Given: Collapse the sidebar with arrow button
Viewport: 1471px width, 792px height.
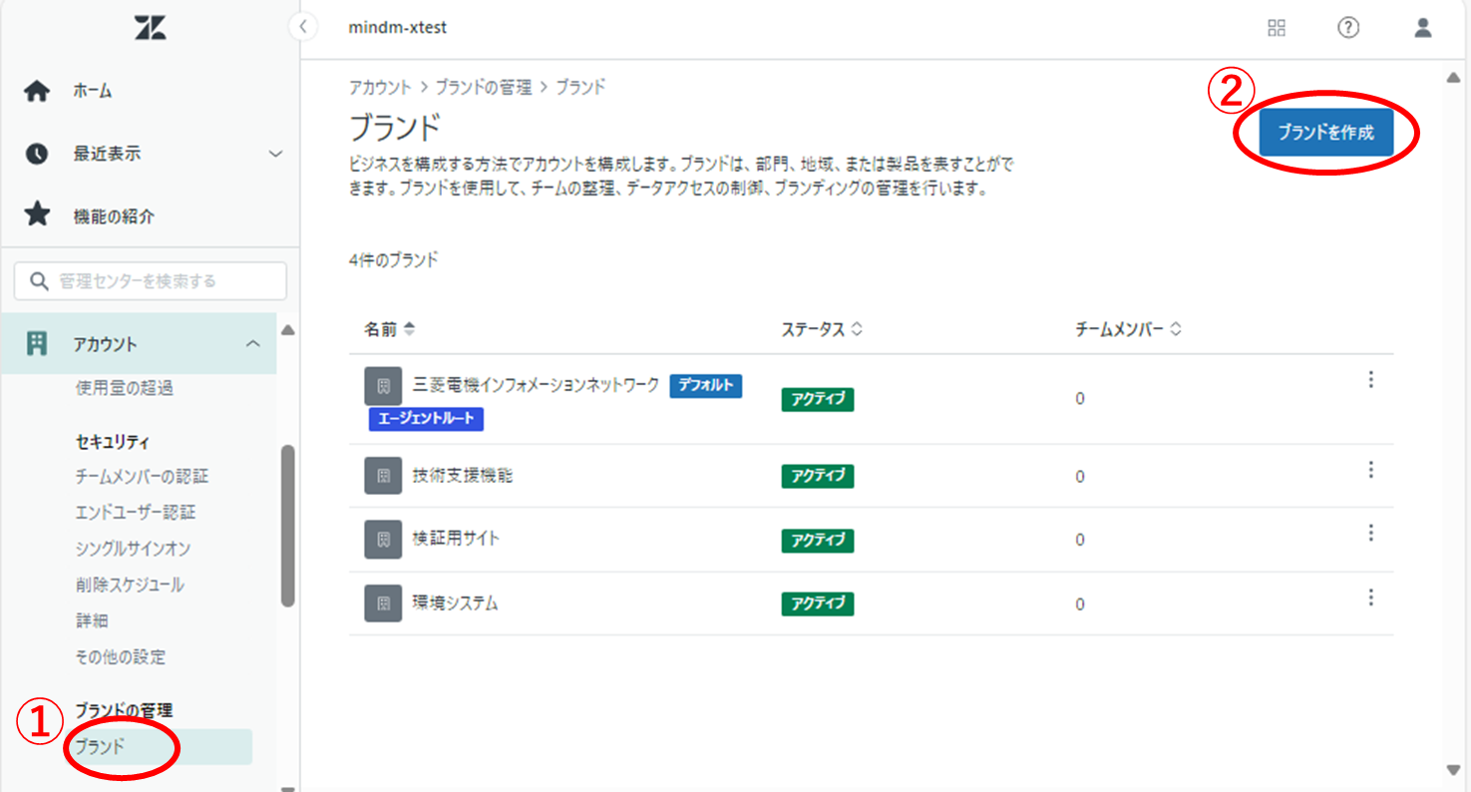Looking at the screenshot, I should point(303,27).
